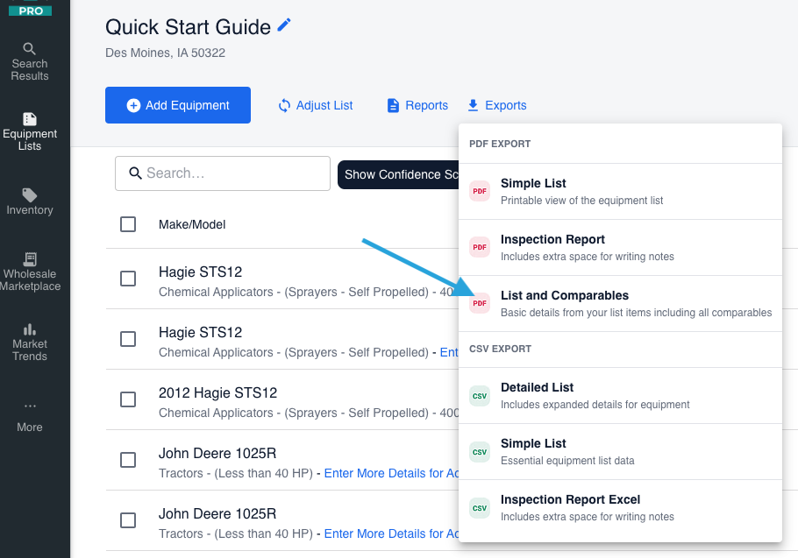Choose List and Comparables export
This screenshot has height=558, width=798.
(x=620, y=303)
